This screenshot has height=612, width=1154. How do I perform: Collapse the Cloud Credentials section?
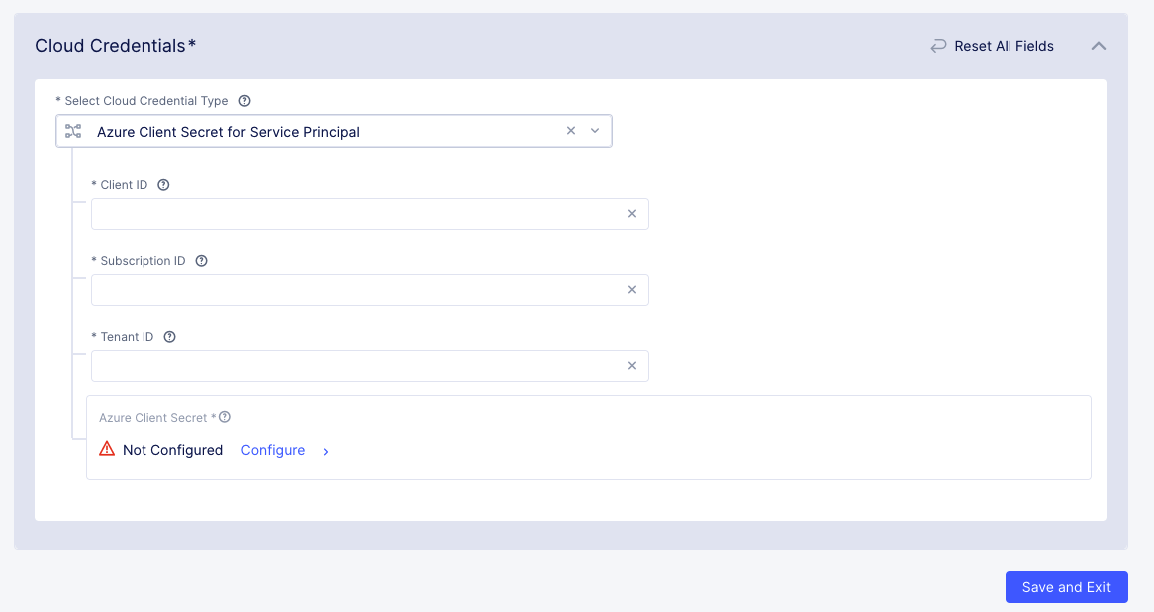click(x=1098, y=45)
